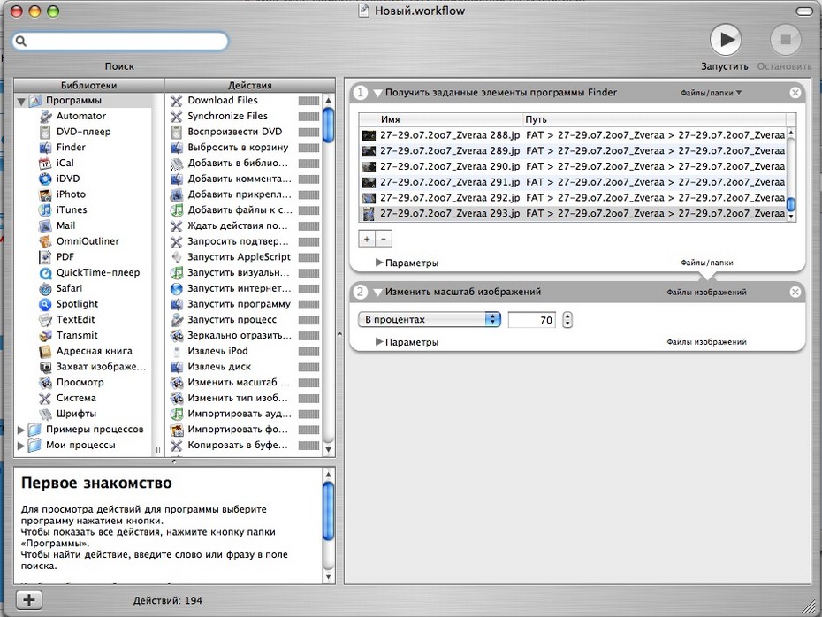Viewport: 822px width, 617px height.
Task: Expand Мои процессы folder
Action: tap(21, 446)
